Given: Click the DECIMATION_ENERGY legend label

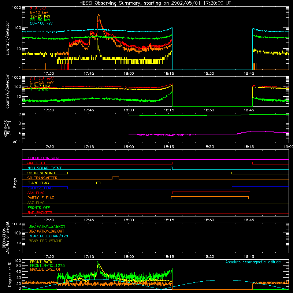Looking at the screenshot, I should tap(47, 226).
